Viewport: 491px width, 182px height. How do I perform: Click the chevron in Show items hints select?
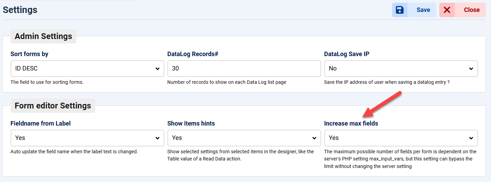(x=314, y=138)
